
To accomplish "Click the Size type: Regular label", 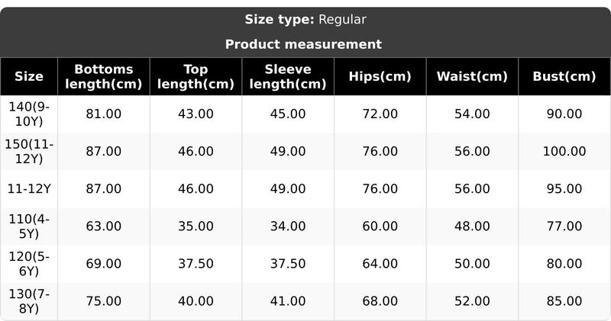I will point(305,20).
